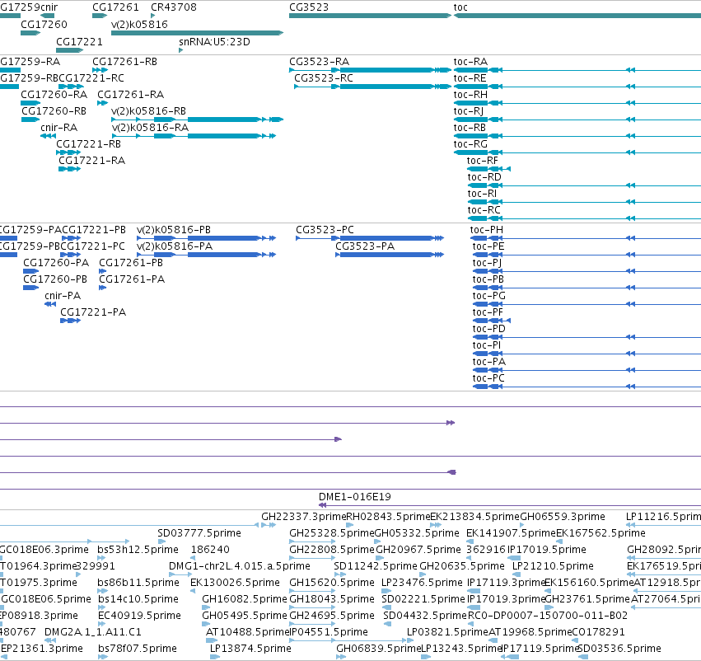
Task: Click the CG17261-RB transcript label
Action: coord(124,61)
